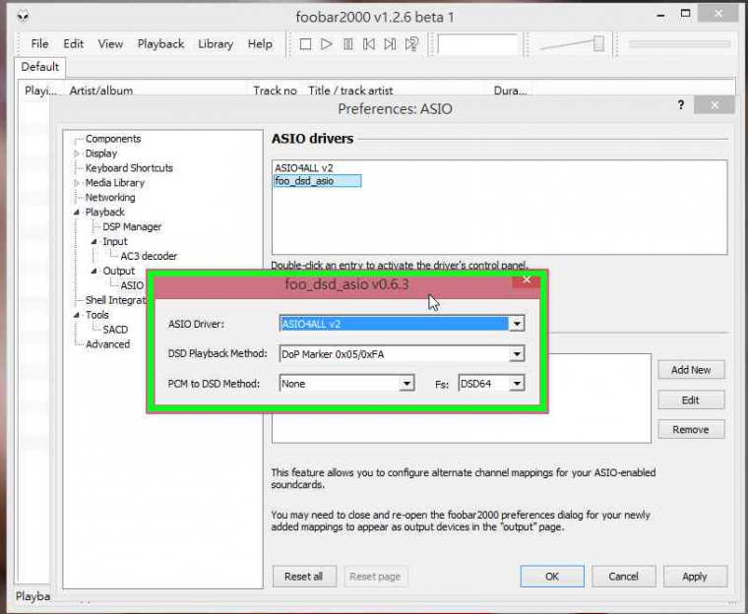Open the ASIO Driver dropdown
This screenshot has height=614, width=748.
tap(517, 324)
